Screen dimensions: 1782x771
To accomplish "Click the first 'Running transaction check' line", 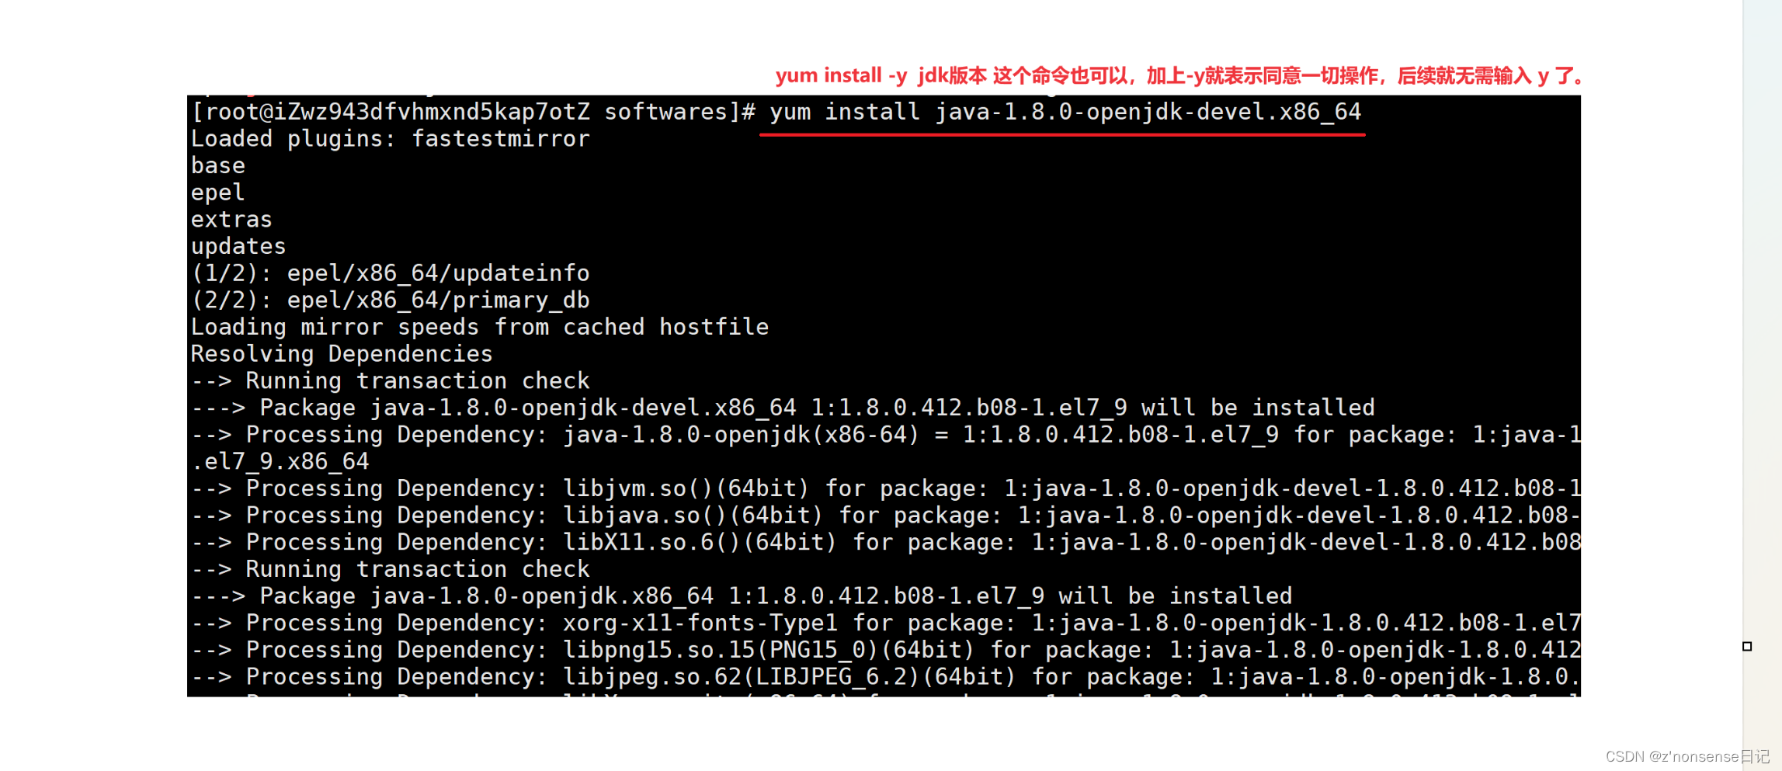I will click(x=391, y=381).
